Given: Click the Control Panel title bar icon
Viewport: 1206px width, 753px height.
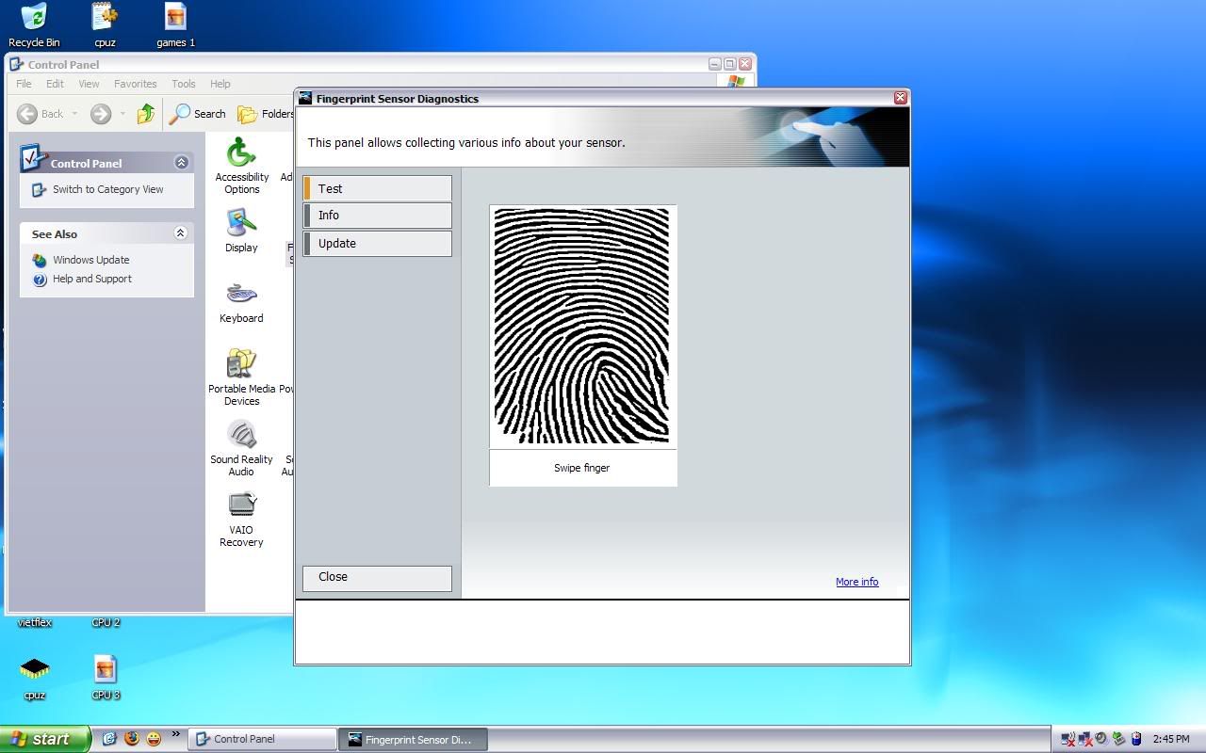Looking at the screenshot, I should click(17, 64).
